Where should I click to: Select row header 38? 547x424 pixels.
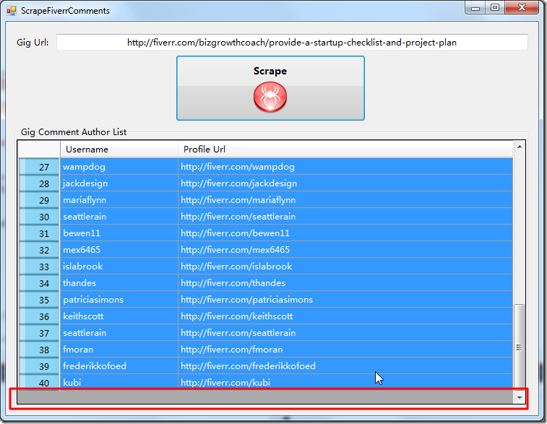click(39, 350)
